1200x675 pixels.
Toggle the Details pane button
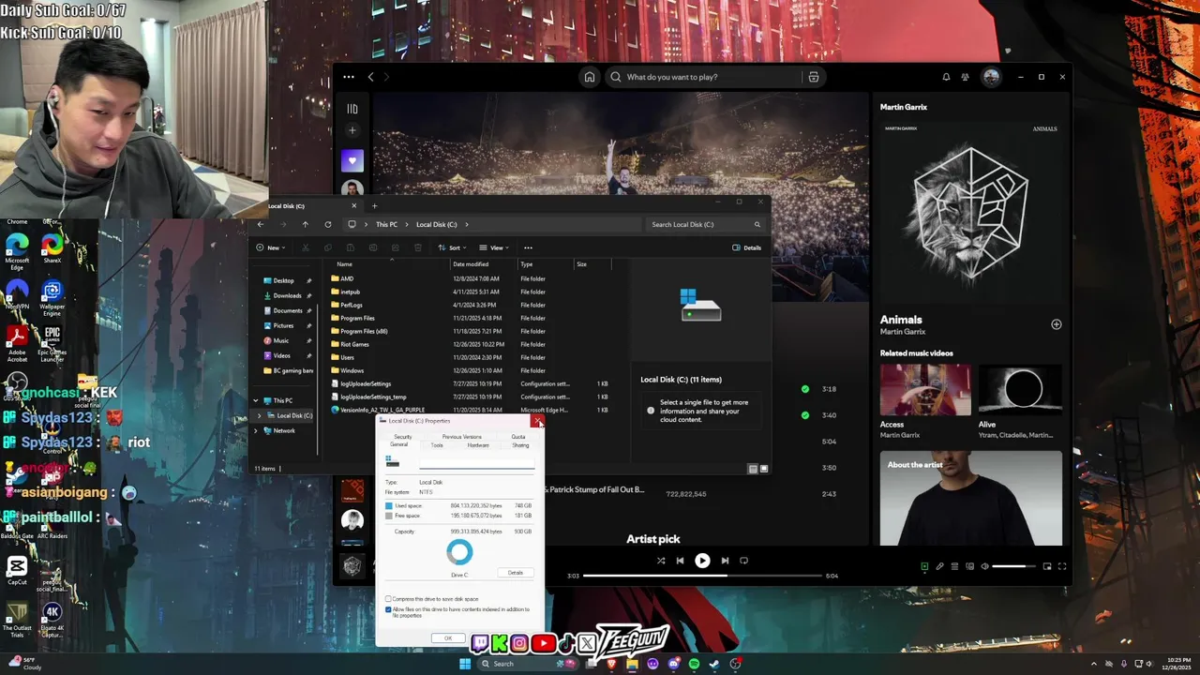click(x=747, y=247)
